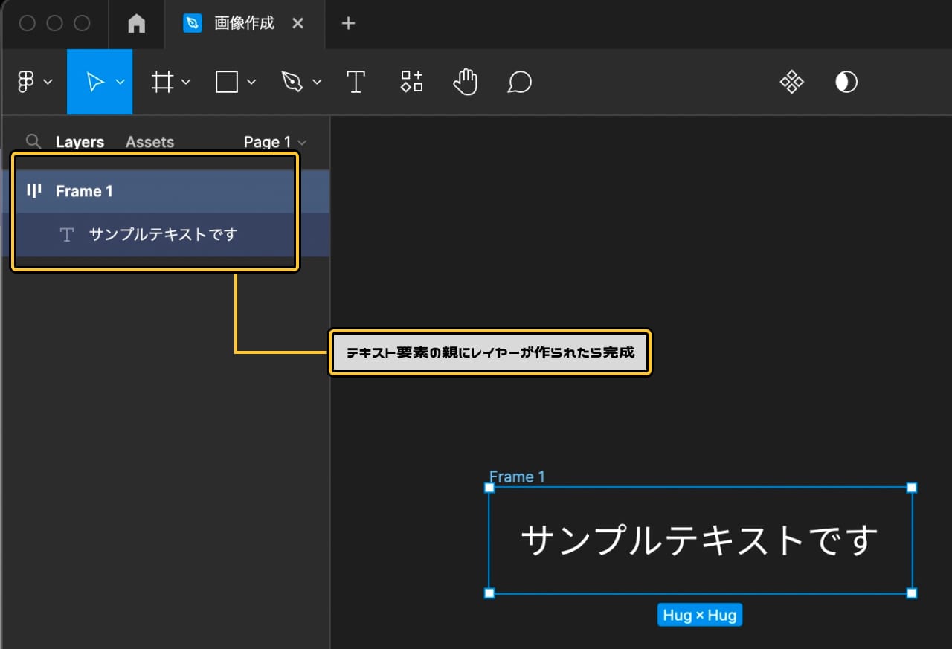Select the Comment tool

[519, 82]
